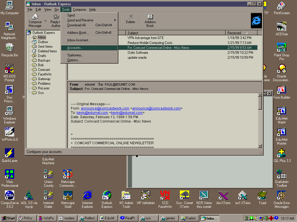The image size is (297, 222).
Task: Launch the Windows Explorer desktop shortcut
Action: pos(10,115)
